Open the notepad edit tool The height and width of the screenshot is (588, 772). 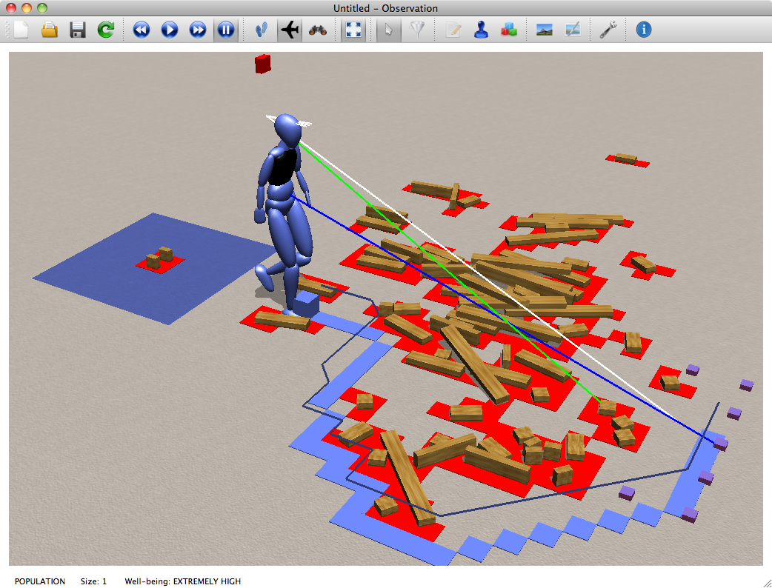point(453,30)
